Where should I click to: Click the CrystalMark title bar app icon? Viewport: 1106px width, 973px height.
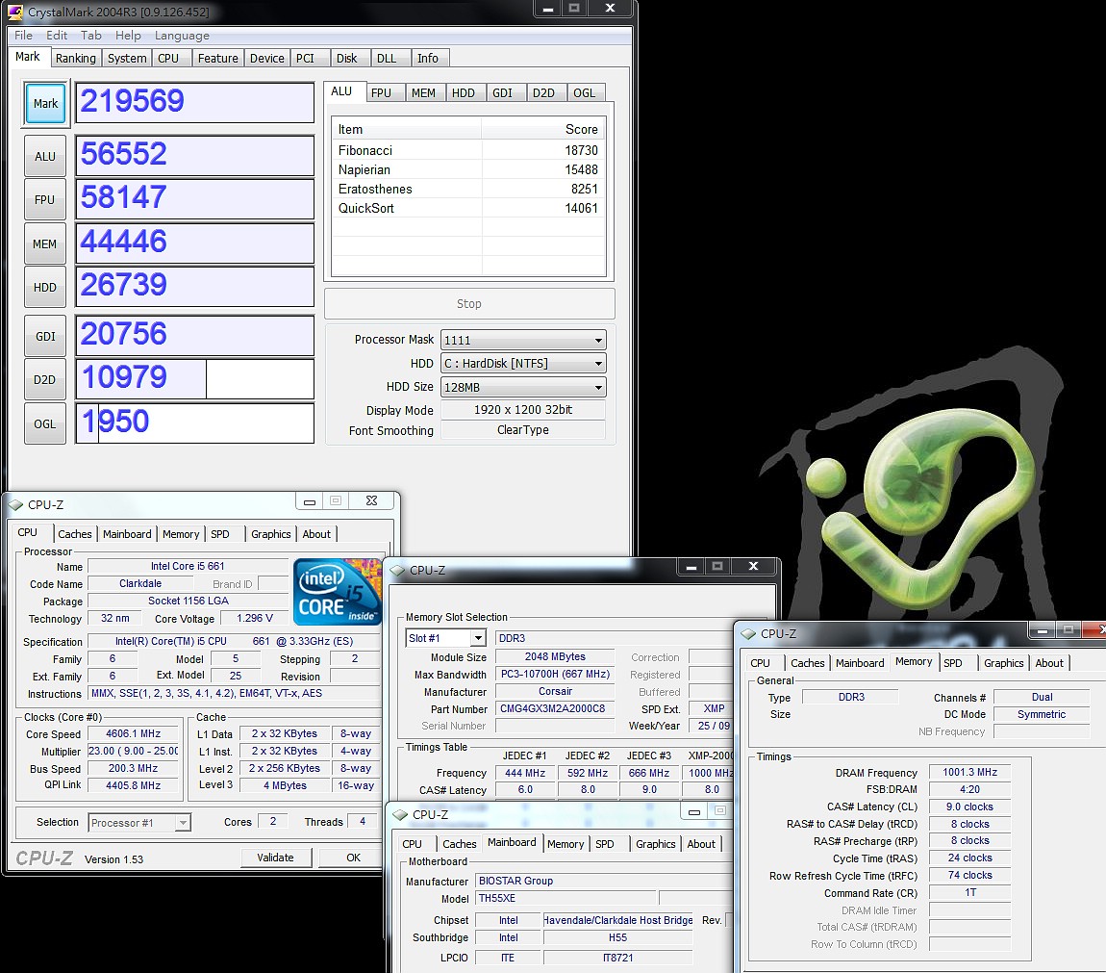pyautogui.click(x=14, y=12)
